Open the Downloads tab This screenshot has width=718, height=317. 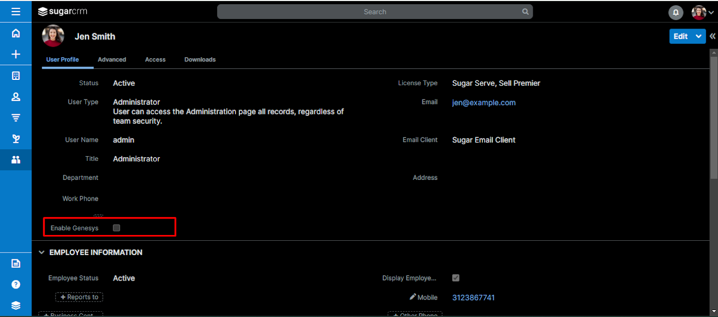point(200,60)
